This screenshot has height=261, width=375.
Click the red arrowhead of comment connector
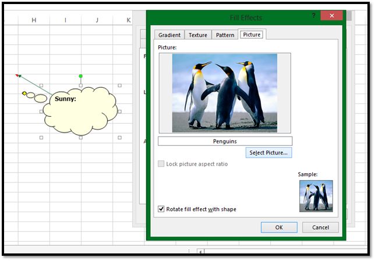[x=17, y=76]
